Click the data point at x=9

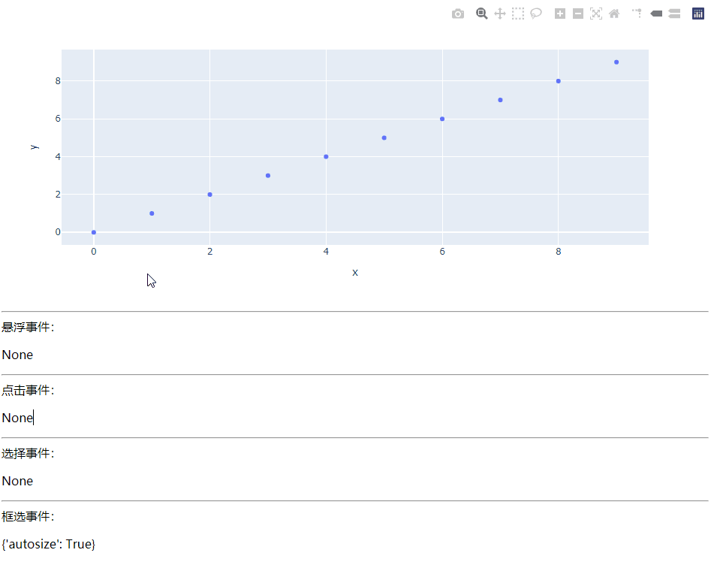pyautogui.click(x=616, y=62)
